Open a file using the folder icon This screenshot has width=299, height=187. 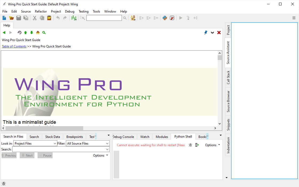pyautogui.click(x=11, y=18)
